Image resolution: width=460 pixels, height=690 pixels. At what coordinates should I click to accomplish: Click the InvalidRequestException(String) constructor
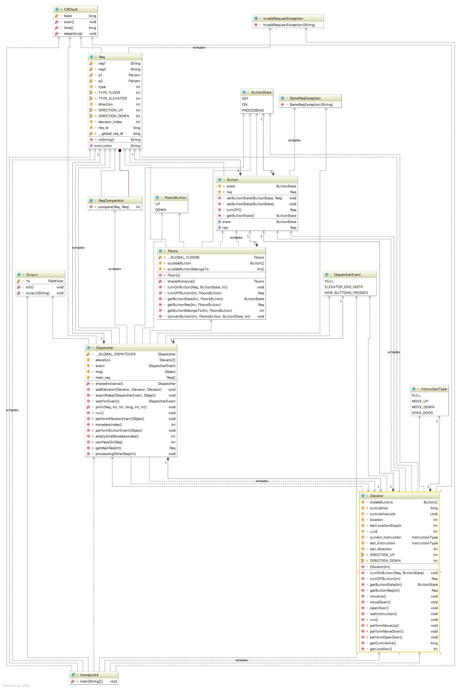288,25
